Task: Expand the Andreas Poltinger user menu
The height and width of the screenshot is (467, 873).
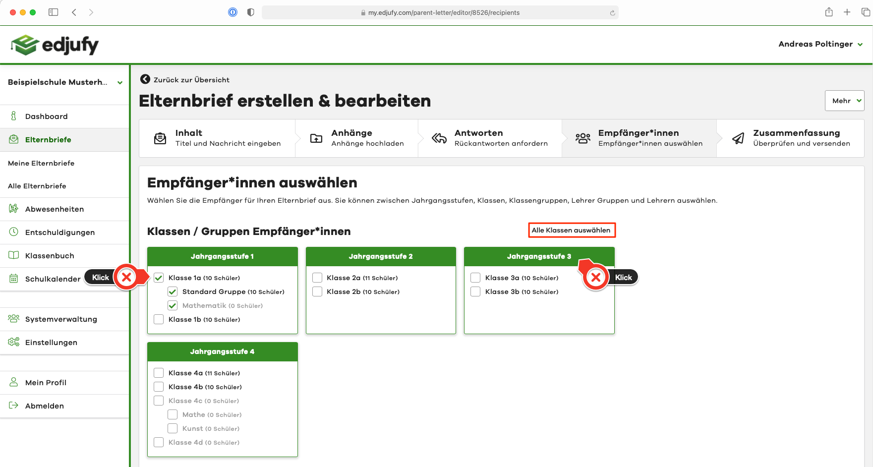Action: tap(820, 44)
